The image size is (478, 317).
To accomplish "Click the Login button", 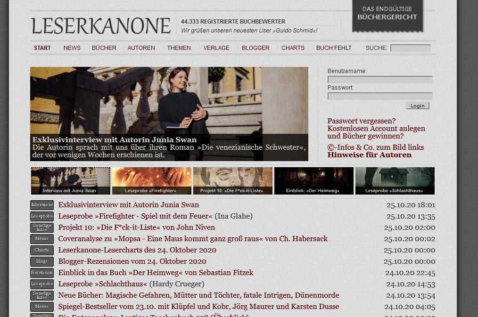I will click(x=417, y=106).
